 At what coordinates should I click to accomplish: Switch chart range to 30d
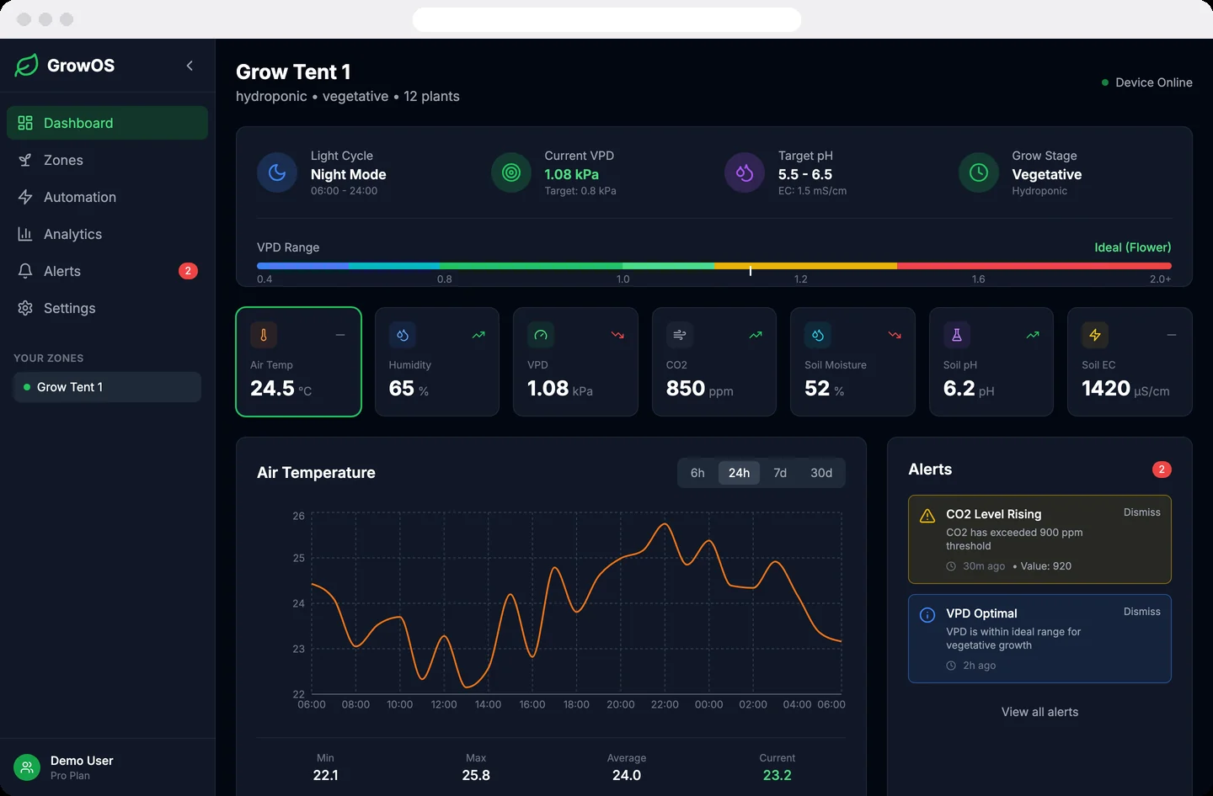pos(821,473)
